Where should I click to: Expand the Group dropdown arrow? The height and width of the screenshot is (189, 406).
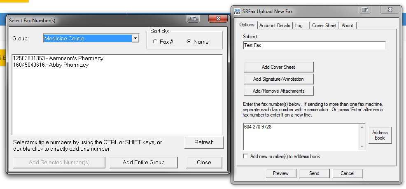[135, 39]
